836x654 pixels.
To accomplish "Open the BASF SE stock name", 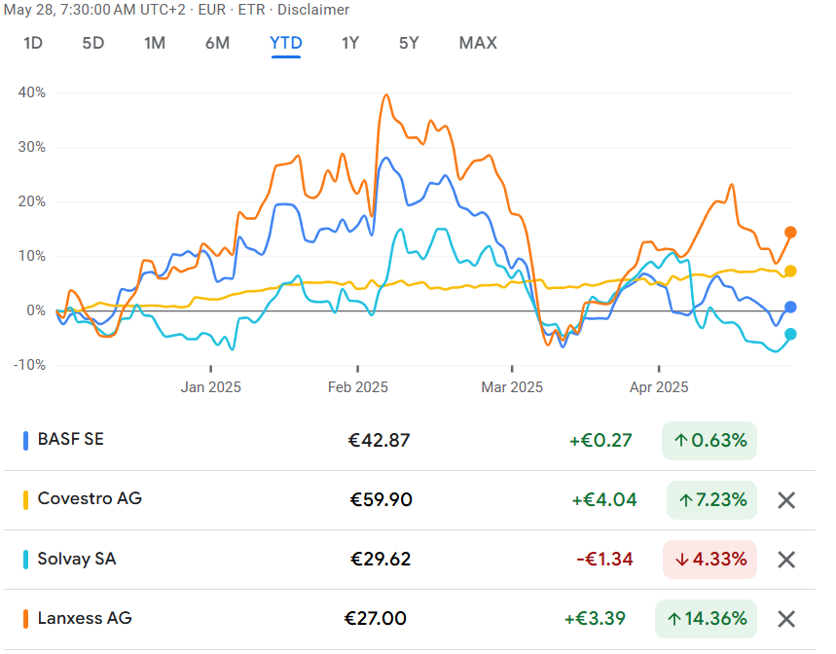I will click(71, 439).
